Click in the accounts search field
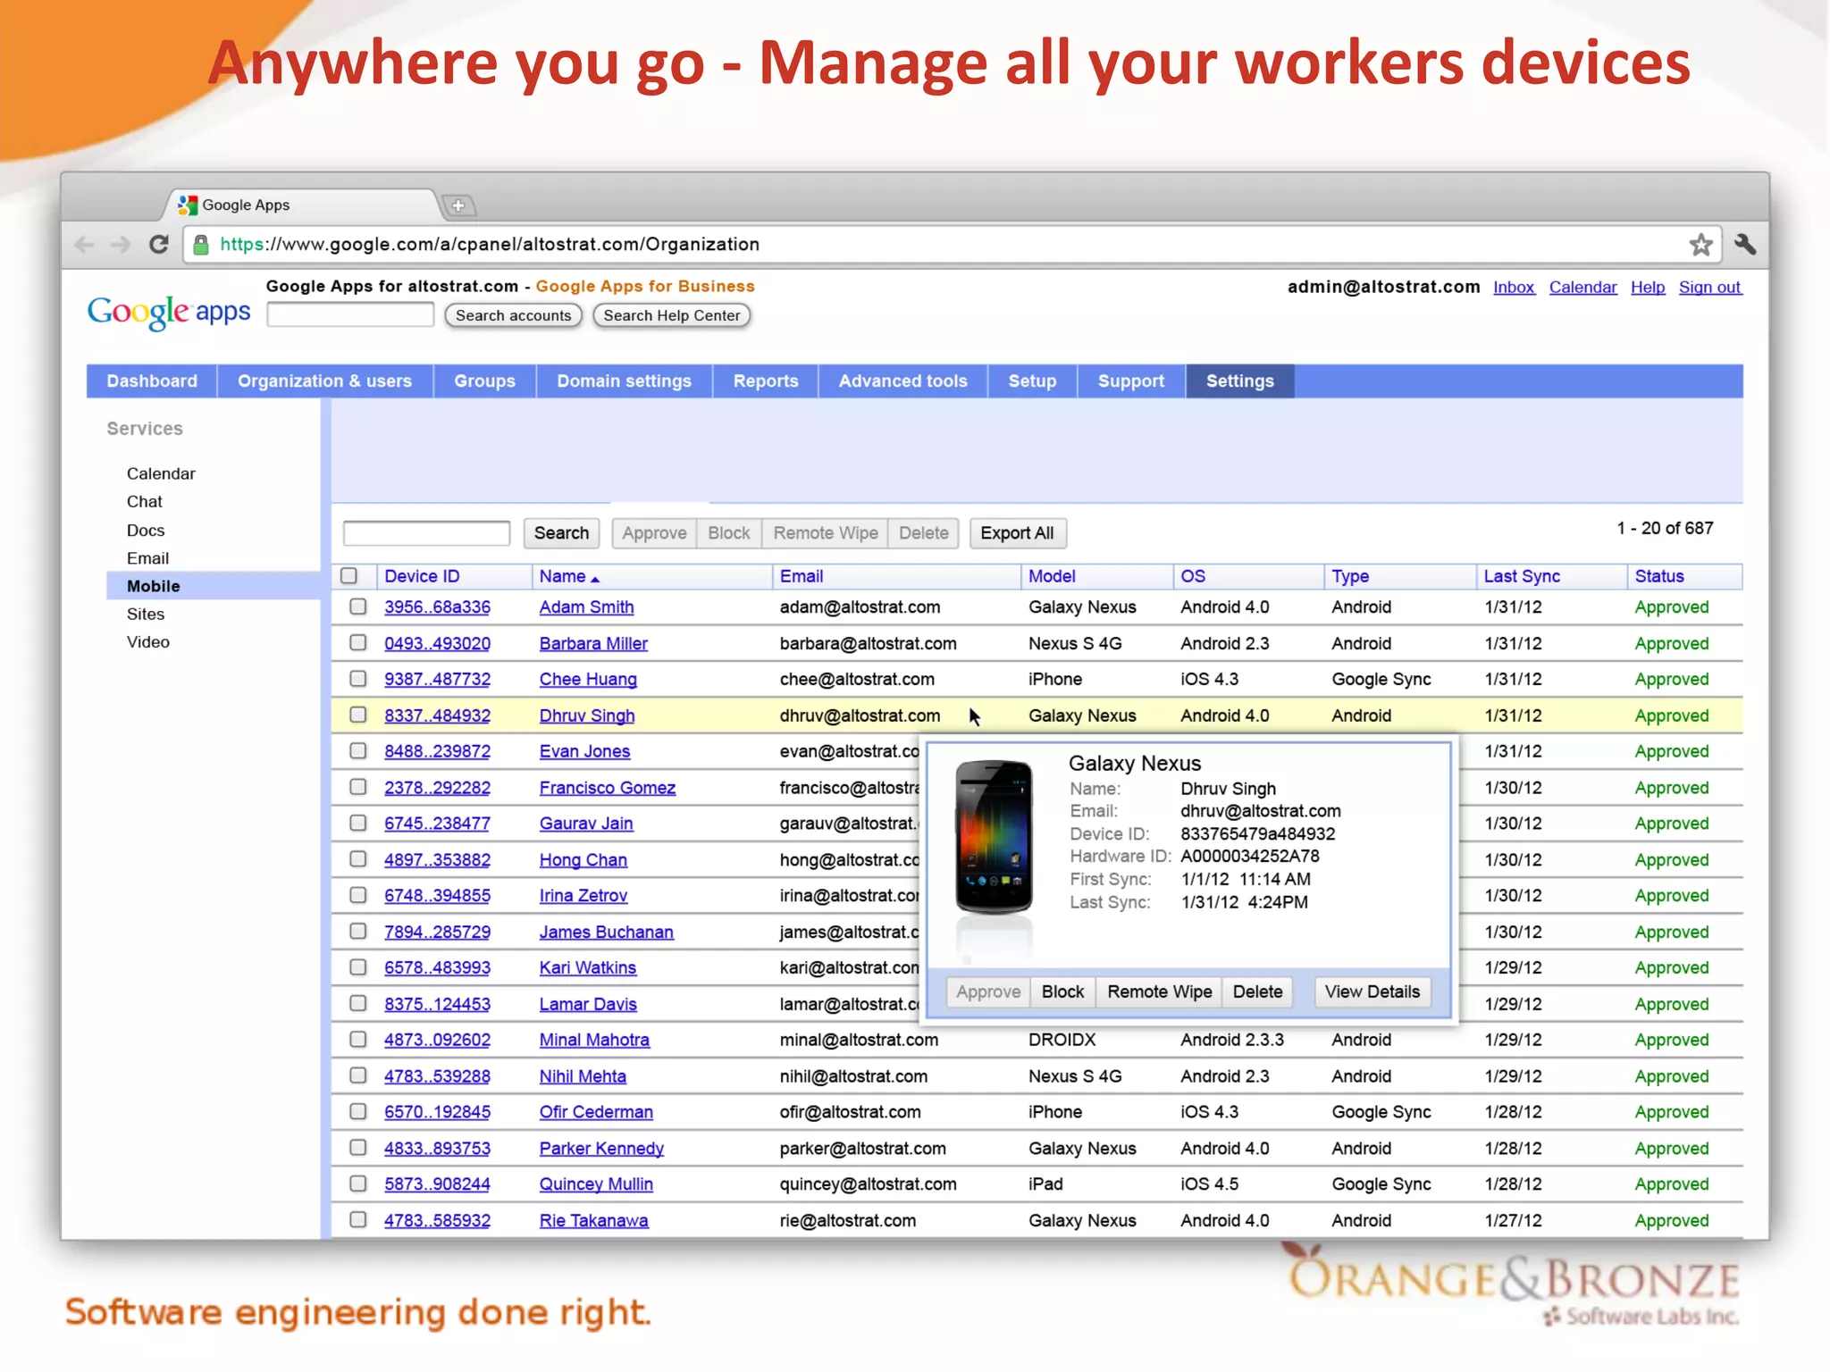The image size is (1830, 1372). 350,315
